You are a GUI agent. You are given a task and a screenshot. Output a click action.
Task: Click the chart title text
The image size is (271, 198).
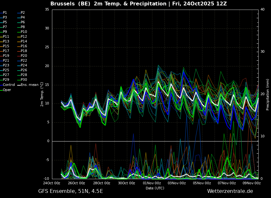click(139, 4)
